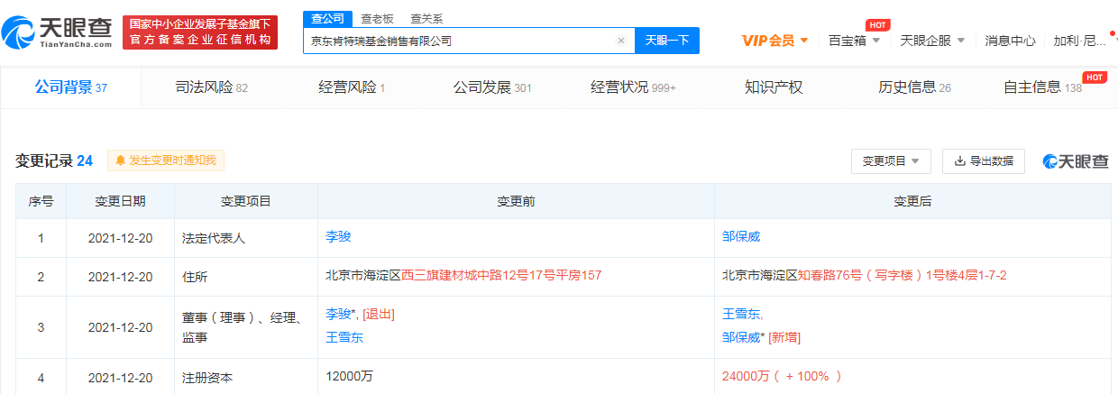Click the 24000万 (+100%) value after change
Viewport: 1118px width, 394px height.
[782, 376]
